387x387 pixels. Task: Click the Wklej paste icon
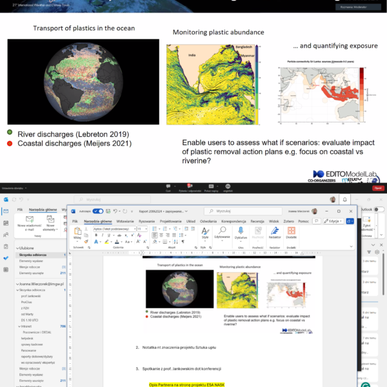point(77,231)
